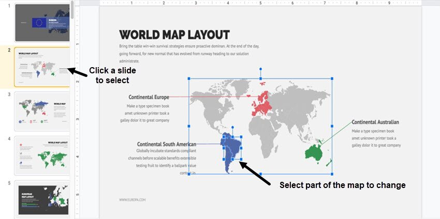Select slide 5 European Map Layout thumbnail
The image size is (440, 219).
(x=42, y=199)
